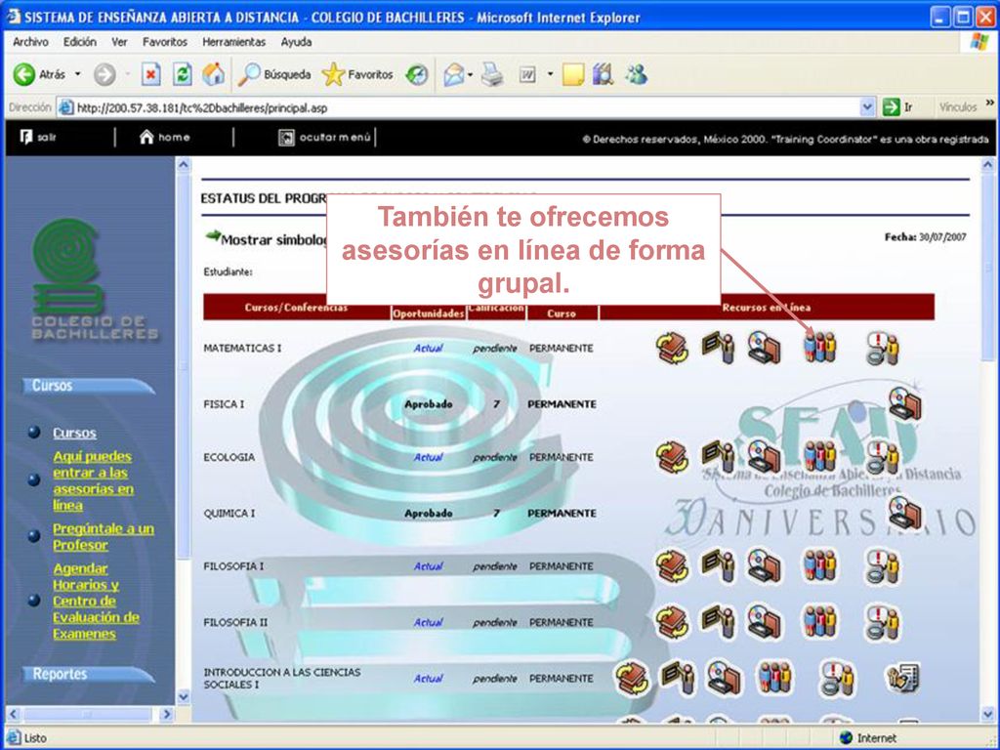Open Matematicas I group advising icon
Viewport: 1000px width, 750px height.
tap(819, 347)
